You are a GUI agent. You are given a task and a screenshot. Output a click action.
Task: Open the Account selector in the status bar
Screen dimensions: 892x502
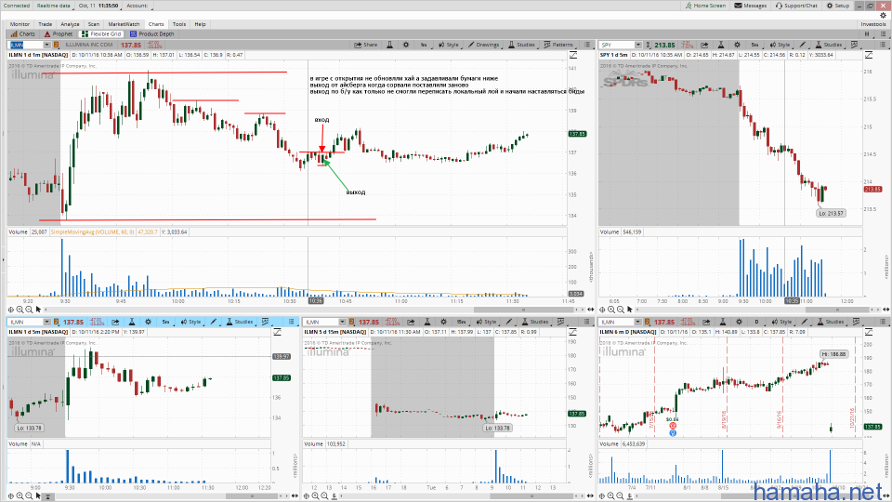pos(138,6)
